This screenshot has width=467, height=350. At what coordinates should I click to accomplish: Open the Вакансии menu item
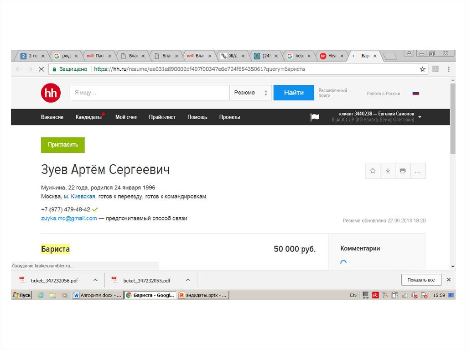click(52, 117)
